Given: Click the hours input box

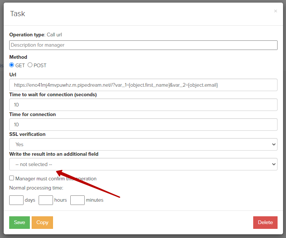Looking at the screenshot, I should pyautogui.click(x=46, y=200).
